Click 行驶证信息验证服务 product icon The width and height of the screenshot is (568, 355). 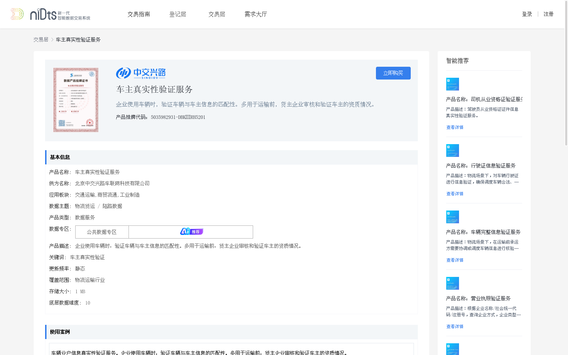pyautogui.click(x=452, y=151)
